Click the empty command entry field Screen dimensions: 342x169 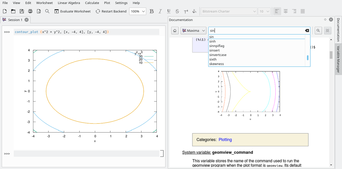(x=86, y=154)
